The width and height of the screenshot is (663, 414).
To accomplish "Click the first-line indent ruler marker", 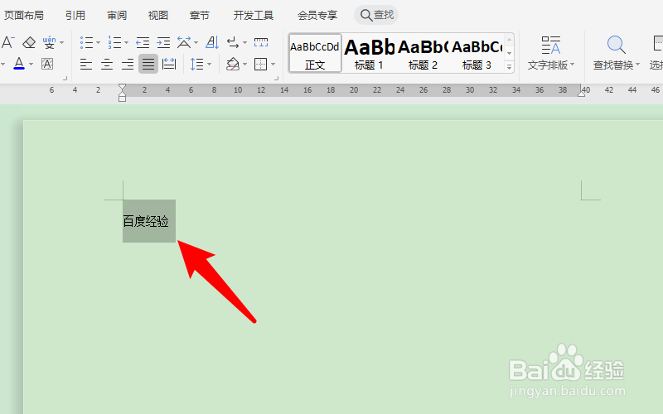I will coord(122,88).
